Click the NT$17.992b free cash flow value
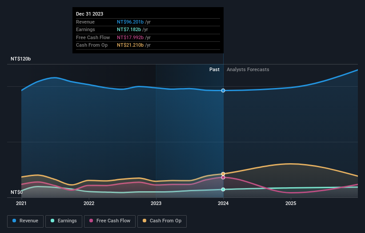Viewport: 365px width, 233px height. pos(130,37)
